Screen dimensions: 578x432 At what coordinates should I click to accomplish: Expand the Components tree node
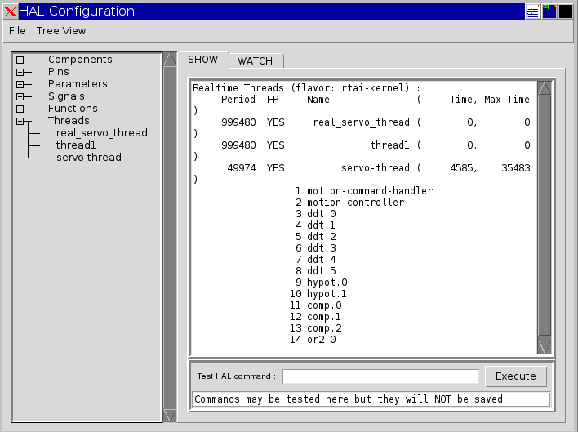click(x=20, y=60)
